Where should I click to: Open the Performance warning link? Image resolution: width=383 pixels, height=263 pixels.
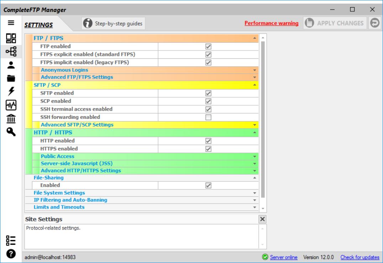tap(271, 23)
